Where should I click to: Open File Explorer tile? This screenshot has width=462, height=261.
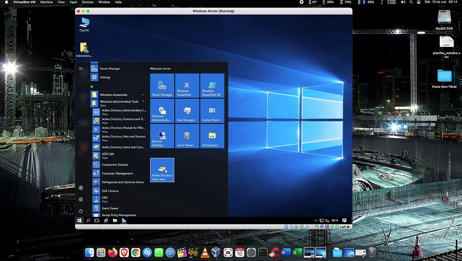coord(212,136)
